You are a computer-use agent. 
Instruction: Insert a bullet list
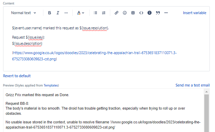[95, 13]
